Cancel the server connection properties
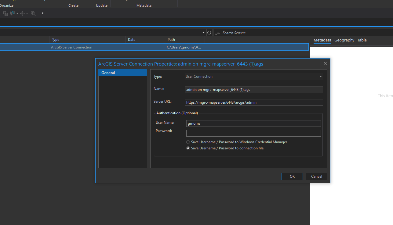 [316, 176]
